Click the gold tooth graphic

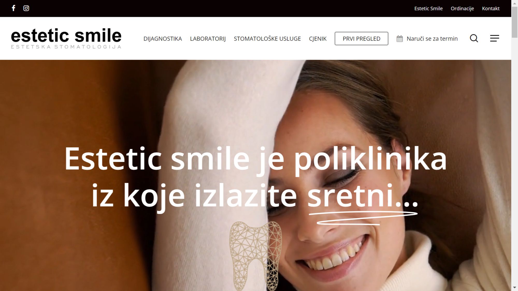click(x=255, y=256)
